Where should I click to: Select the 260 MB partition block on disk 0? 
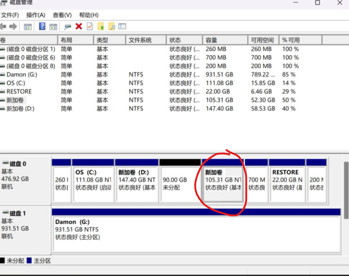pyautogui.click(x=62, y=181)
